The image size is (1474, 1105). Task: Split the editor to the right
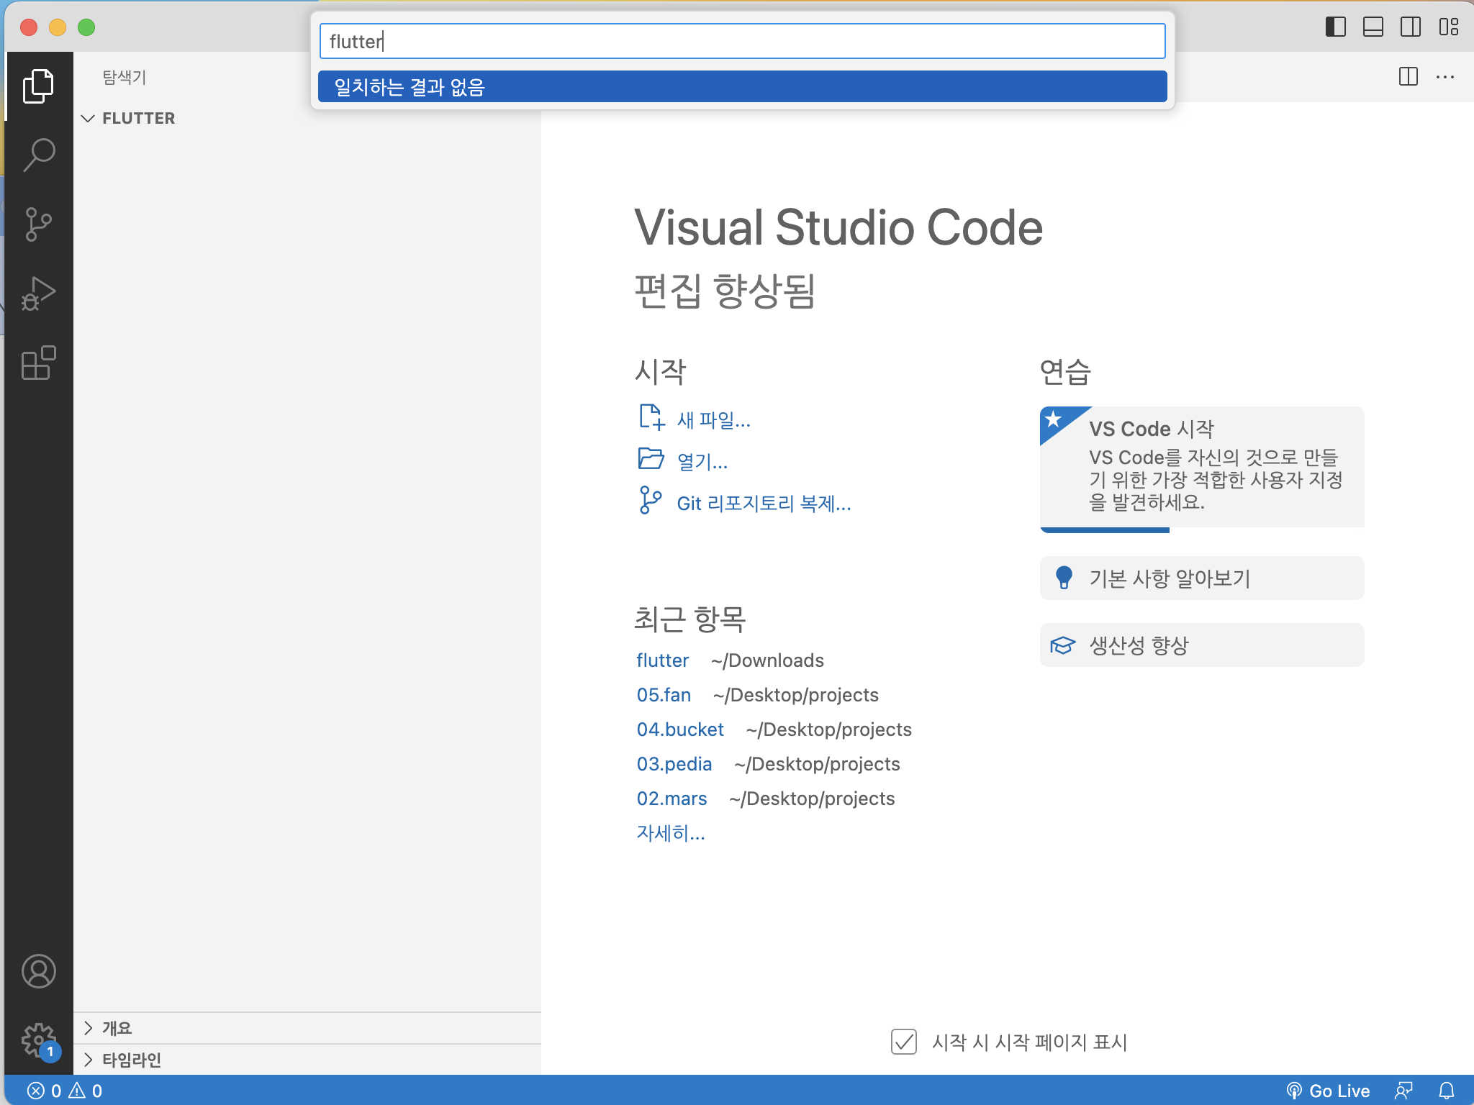(x=1409, y=76)
